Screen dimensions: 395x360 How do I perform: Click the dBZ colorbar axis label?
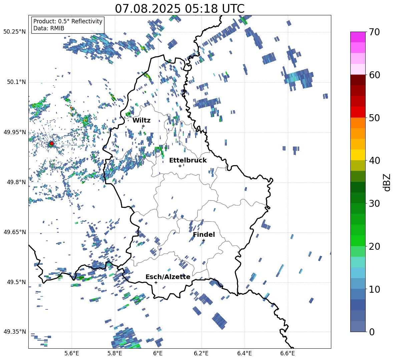[387, 182]
